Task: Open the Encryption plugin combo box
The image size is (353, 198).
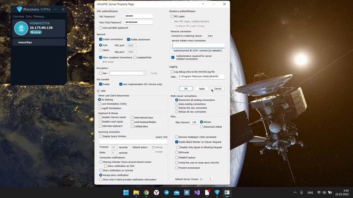Action: (127, 73)
